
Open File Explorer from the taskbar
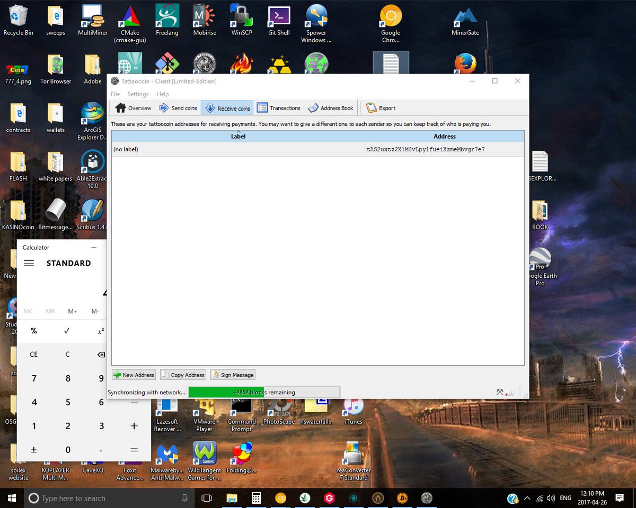click(x=232, y=498)
